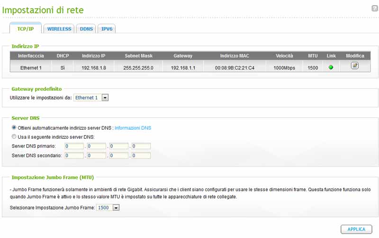
Task: Switch to the WIRELESS tab
Action: pyautogui.click(x=59, y=29)
